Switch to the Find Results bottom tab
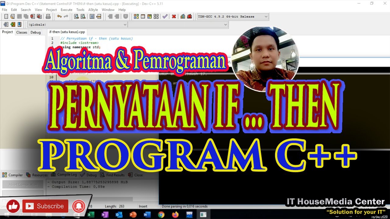 [112, 175]
